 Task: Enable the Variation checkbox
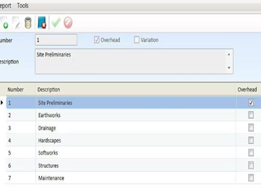[136, 40]
